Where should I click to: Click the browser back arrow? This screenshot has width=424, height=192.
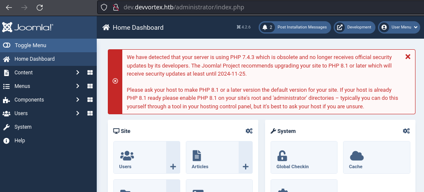coord(9,8)
